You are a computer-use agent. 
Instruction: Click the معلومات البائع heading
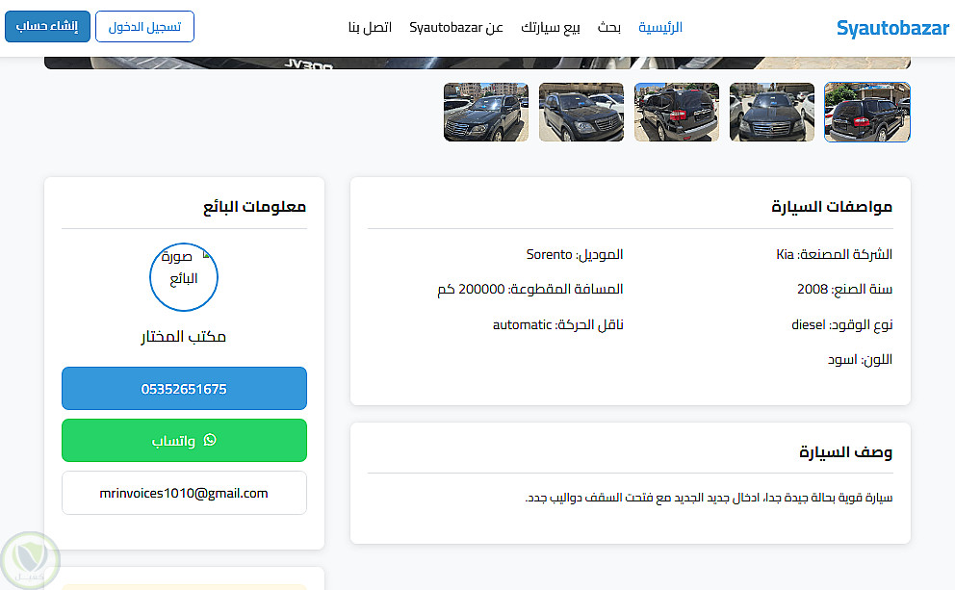pyautogui.click(x=254, y=207)
